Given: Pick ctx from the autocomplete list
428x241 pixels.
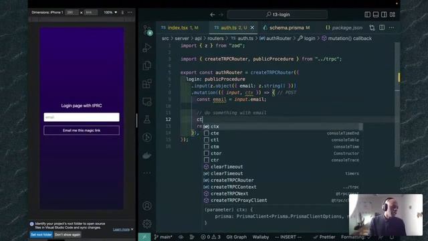Looking at the screenshot, I should pyautogui.click(x=283, y=127).
